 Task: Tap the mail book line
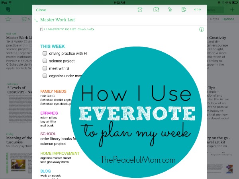(x=47, y=126)
